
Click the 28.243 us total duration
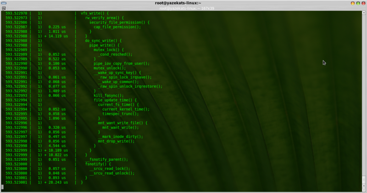(x=58, y=182)
